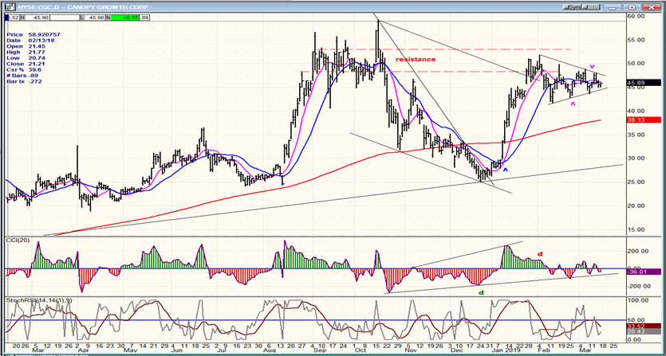Click the Low 20.74 data readout
Image resolution: width=666 pixels, height=356 pixels.
26,57
